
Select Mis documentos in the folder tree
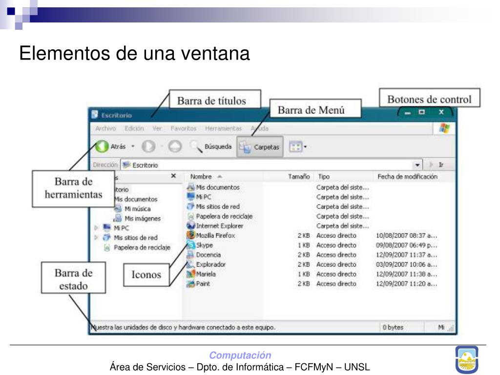[136, 199]
